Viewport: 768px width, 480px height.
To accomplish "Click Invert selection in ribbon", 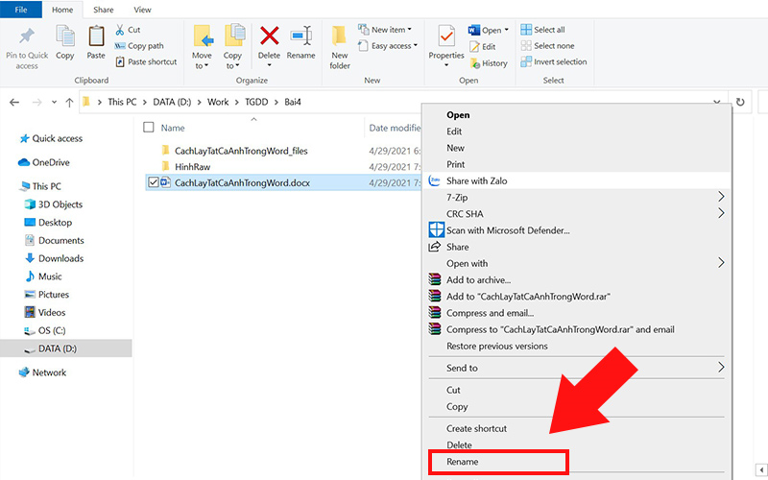I will 554,62.
